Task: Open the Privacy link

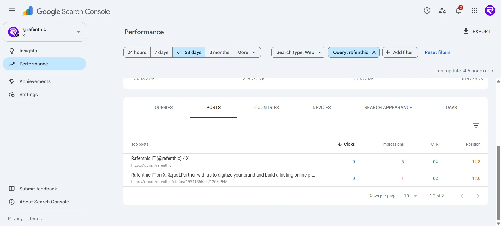Action: pyautogui.click(x=15, y=219)
